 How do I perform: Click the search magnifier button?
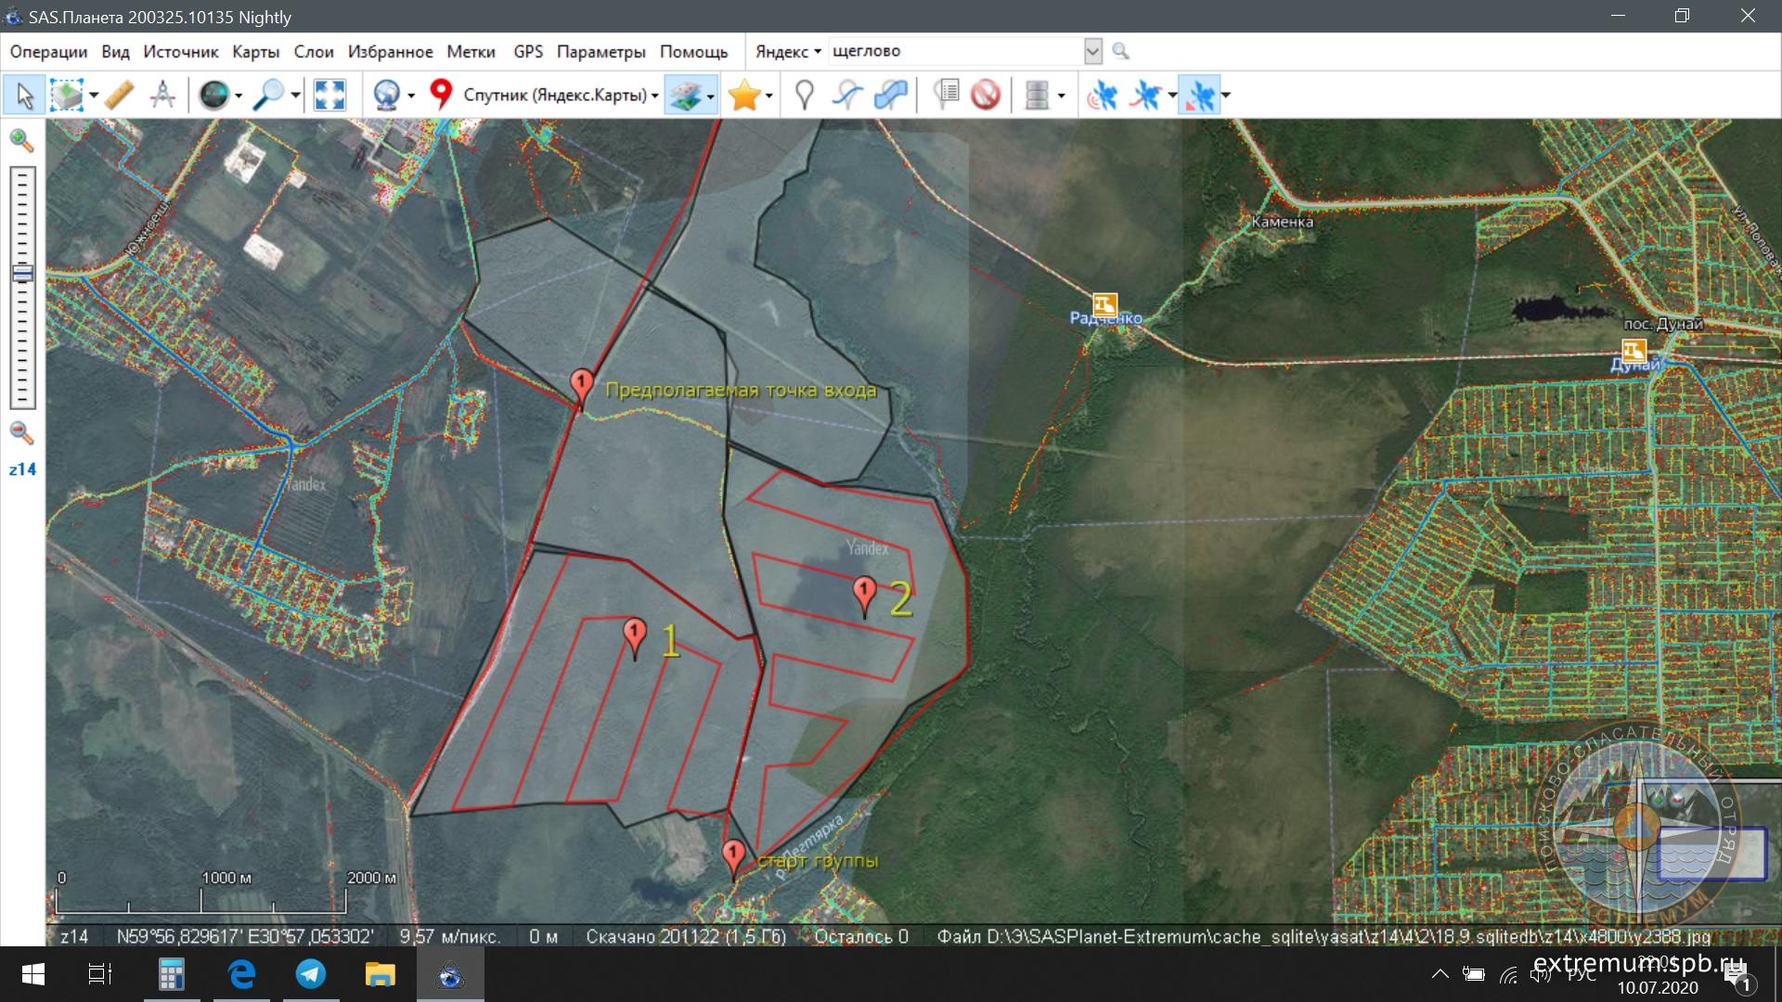(x=1121, y=52)
